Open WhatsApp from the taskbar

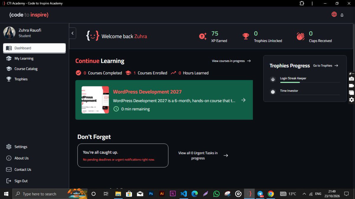(x=217, y=194)
